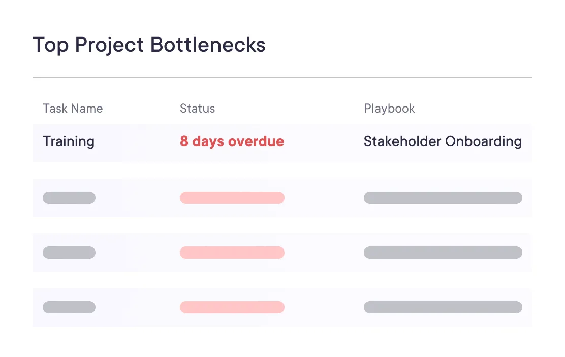The image size is (565, 357).
Task: Click the Top Project Bottlenecks heading
Action: pyautogui.click(x=149, y=45)
